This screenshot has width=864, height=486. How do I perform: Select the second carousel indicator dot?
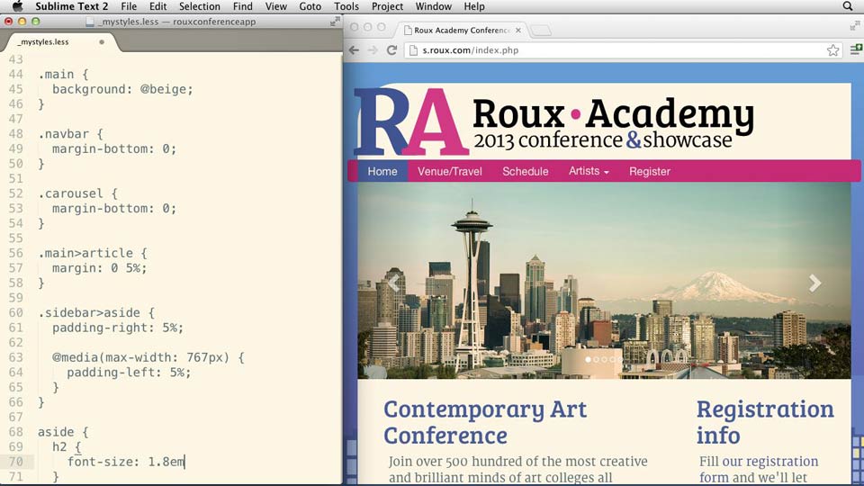pyautogui.click(x=596, y=359)
